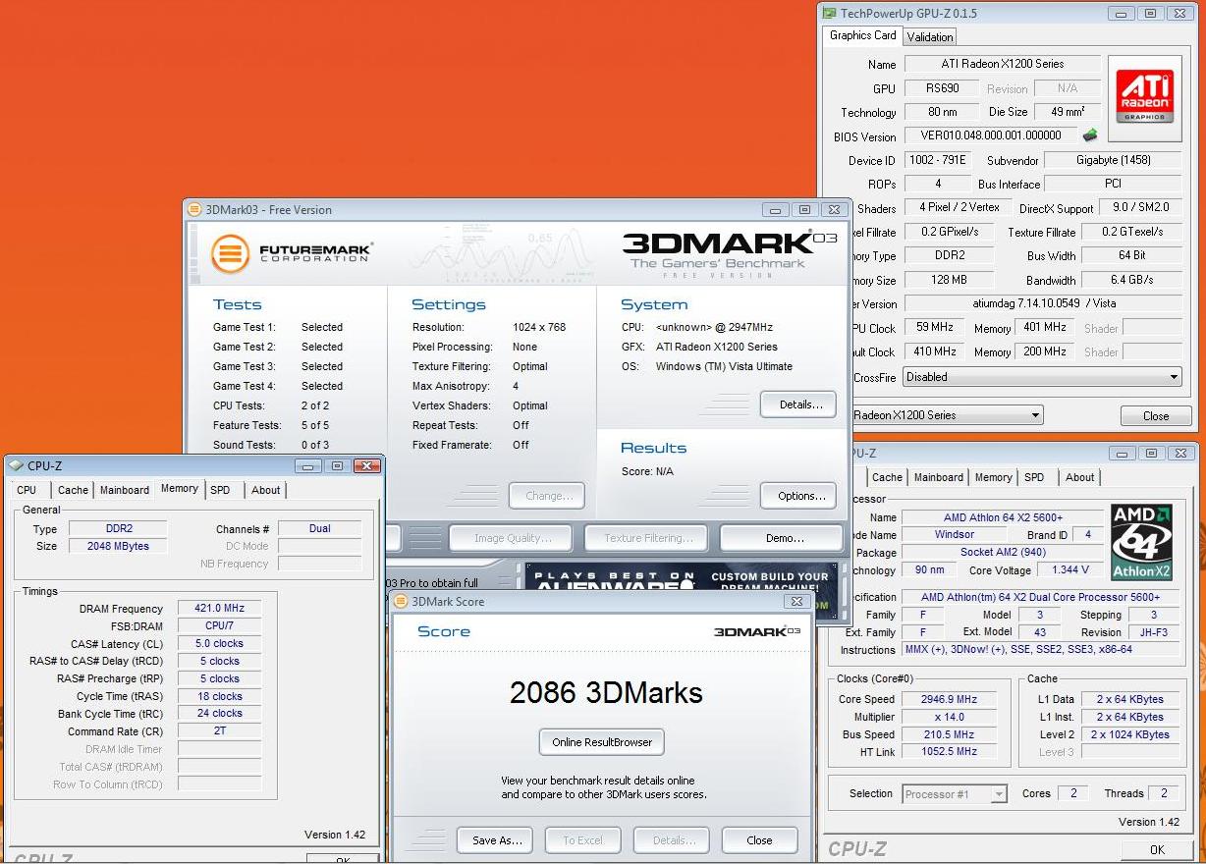
Task: Click Details button in the score dialog
Action: (x=672, y=840)
